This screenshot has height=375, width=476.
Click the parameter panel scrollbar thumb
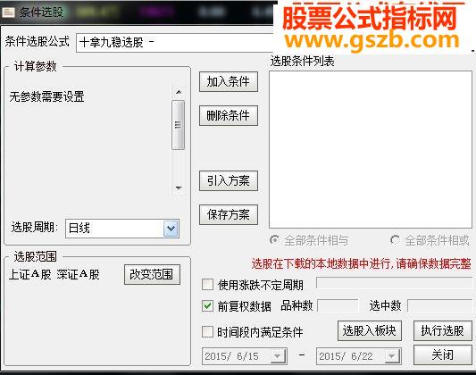pos(179,125)
